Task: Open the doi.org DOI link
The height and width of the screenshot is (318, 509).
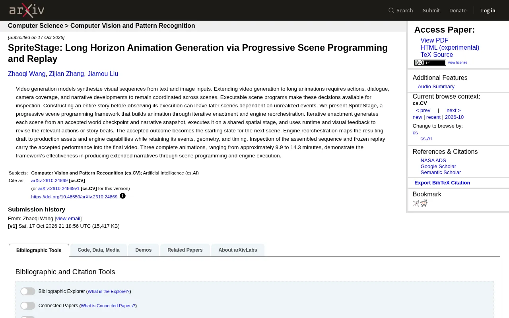Action: 74,197
